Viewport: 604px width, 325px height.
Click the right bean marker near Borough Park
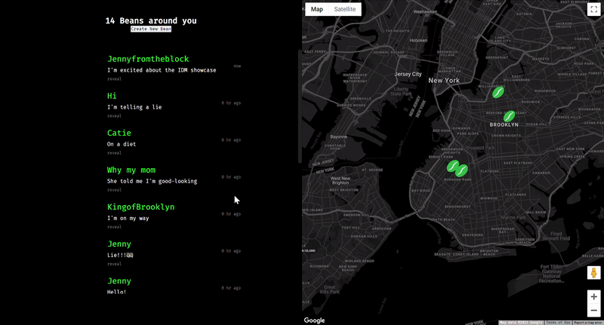tap(462, 170)
